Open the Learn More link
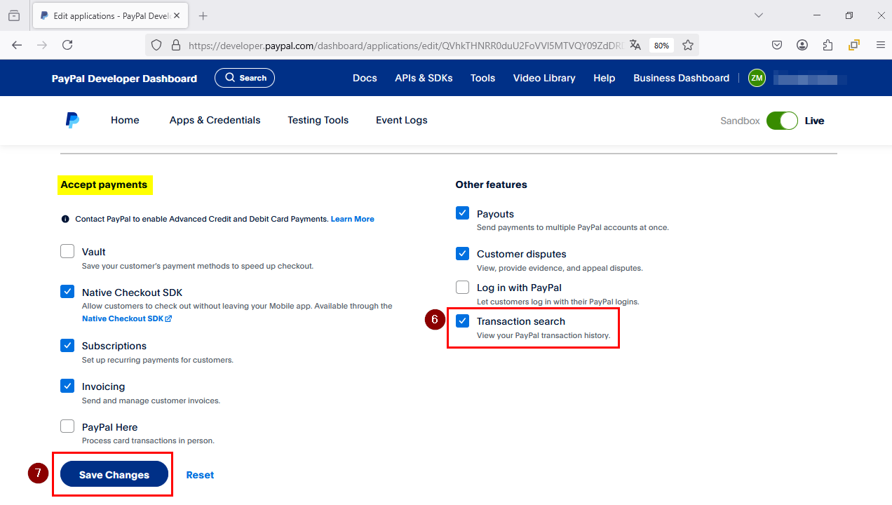892x505 pixels. coord(353,219)
